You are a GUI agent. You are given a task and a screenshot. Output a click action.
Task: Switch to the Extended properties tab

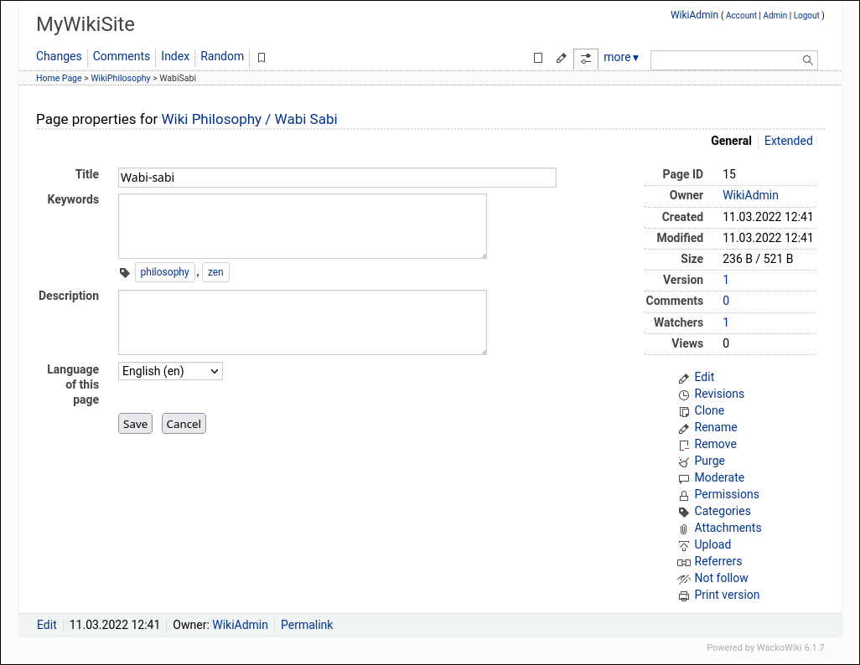click(x=788, y=141)
